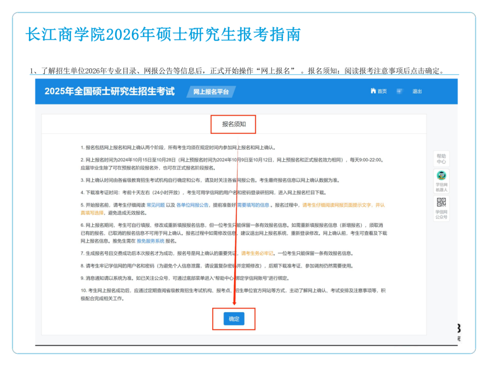This screenshot has width=488, height=366.
Task: Click the step 1 instruction text line
Action: pyautogui.click(x=237, y=71)
